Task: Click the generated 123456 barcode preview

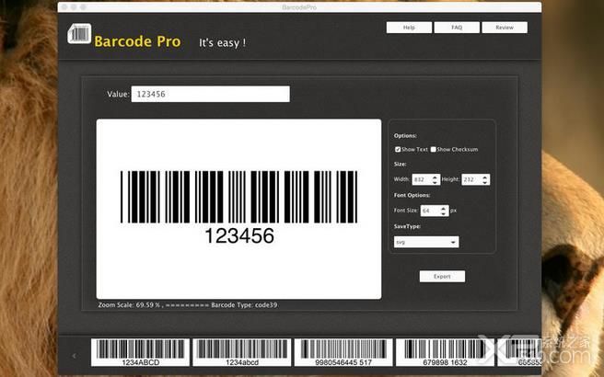Action: [238, 208]
